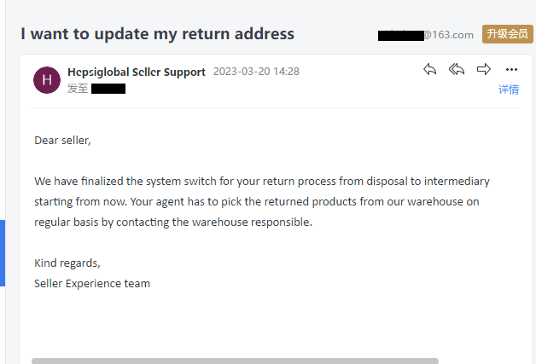Viewport: 536px width, 364px height.
Task: Click the 'Kind regards,' closing line
Action: [x=67, y=263]
